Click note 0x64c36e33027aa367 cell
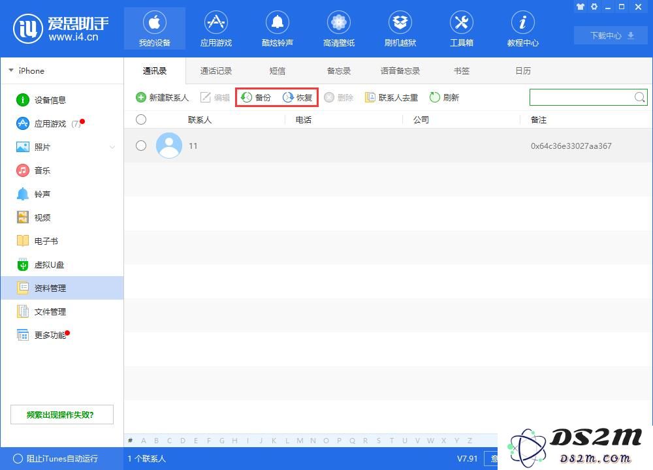 pyautogui.click(x=571, y=146)
